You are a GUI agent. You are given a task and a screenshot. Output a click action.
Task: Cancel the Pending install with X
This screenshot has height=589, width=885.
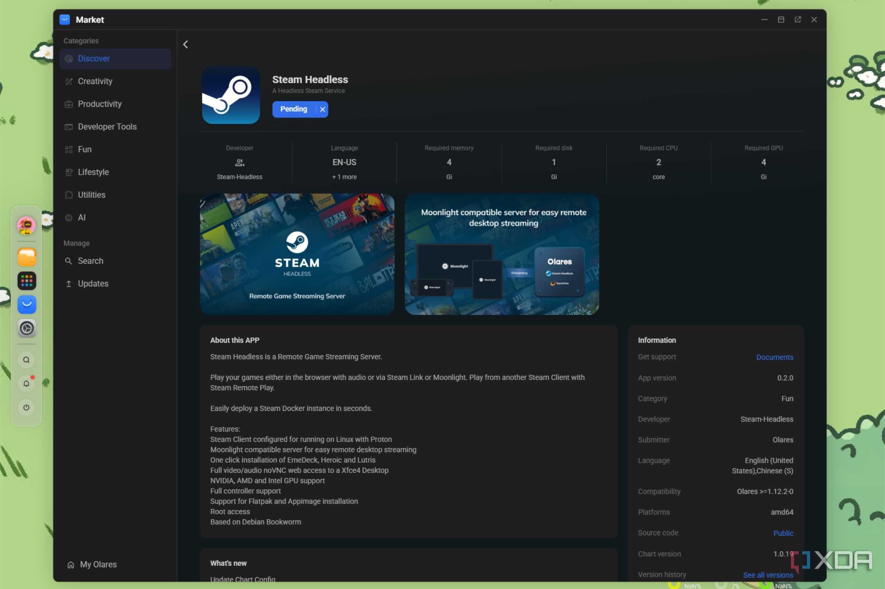(322, 109)
